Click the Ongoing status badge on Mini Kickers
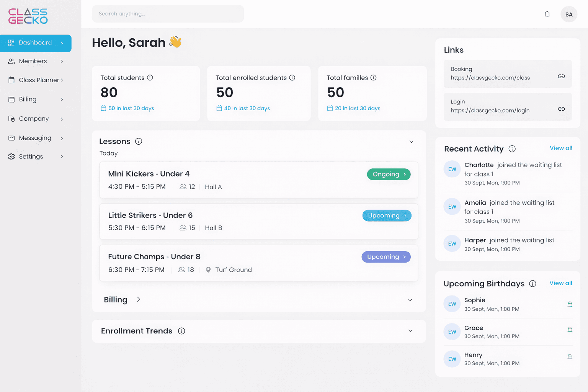588x392 pixels. click(389, 174)
